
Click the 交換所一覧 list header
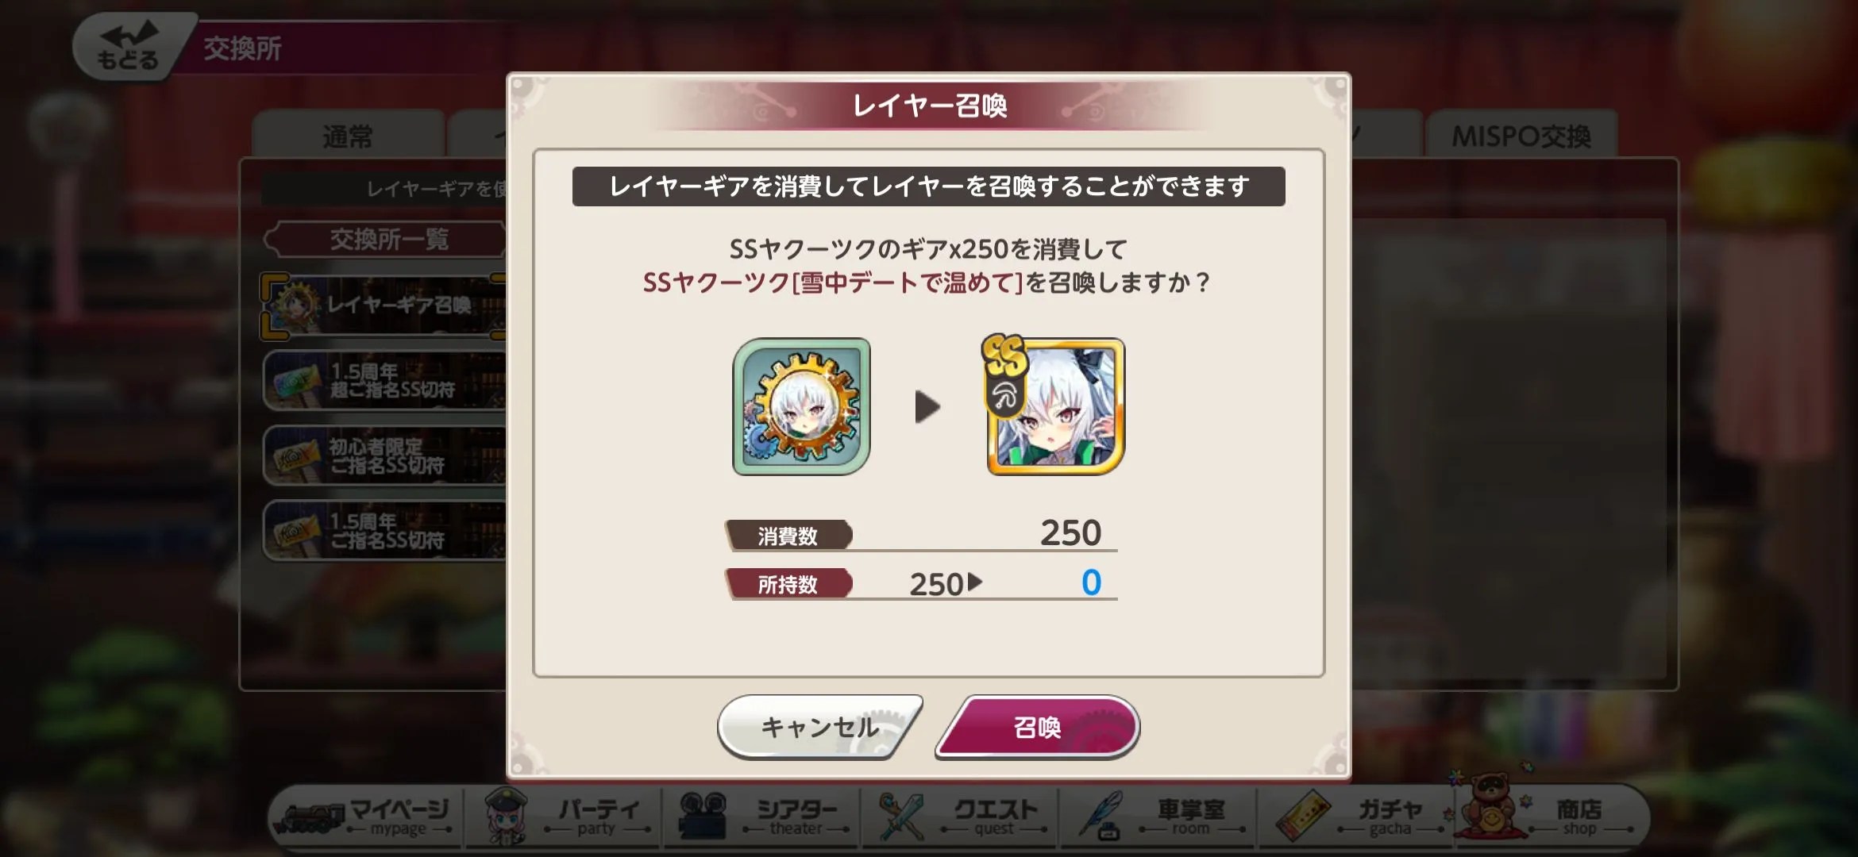[387, 239]
